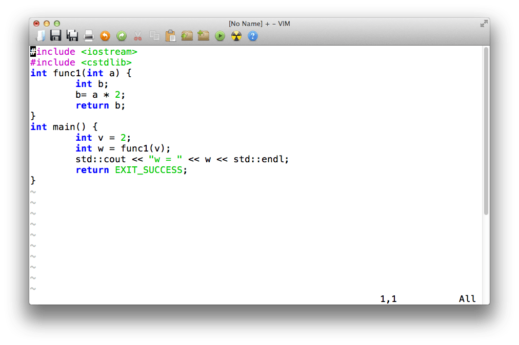
Task: Click the All indicator in the status line
Action: [467, 298]
